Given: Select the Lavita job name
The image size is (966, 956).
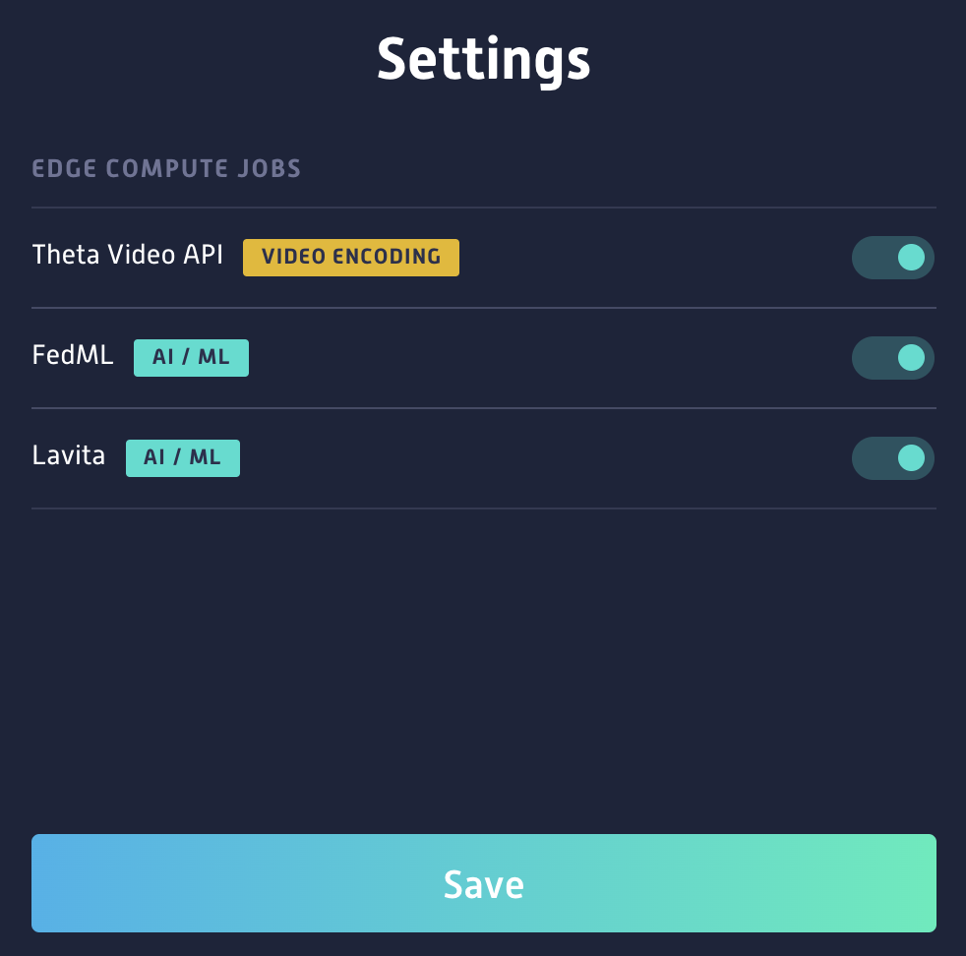Looking at the screenshot, I should 69,455.
